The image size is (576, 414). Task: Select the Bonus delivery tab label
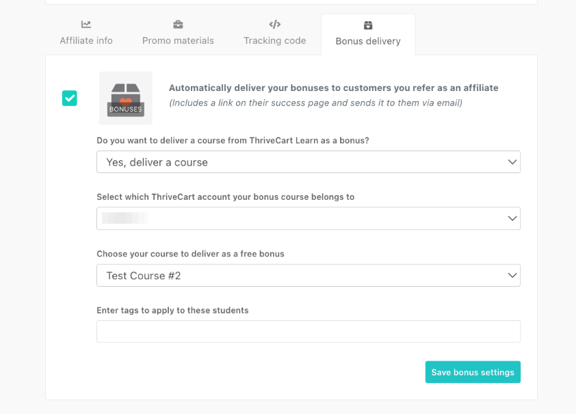[368, 41]
